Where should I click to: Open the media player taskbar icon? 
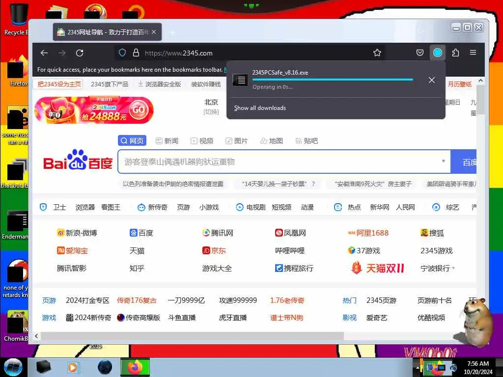click(x=73, y=367)
